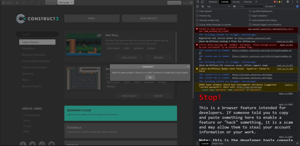Click the Construct 3 logo
The height and width of the screenshot is (146, 300).
(x=37, y=19)
